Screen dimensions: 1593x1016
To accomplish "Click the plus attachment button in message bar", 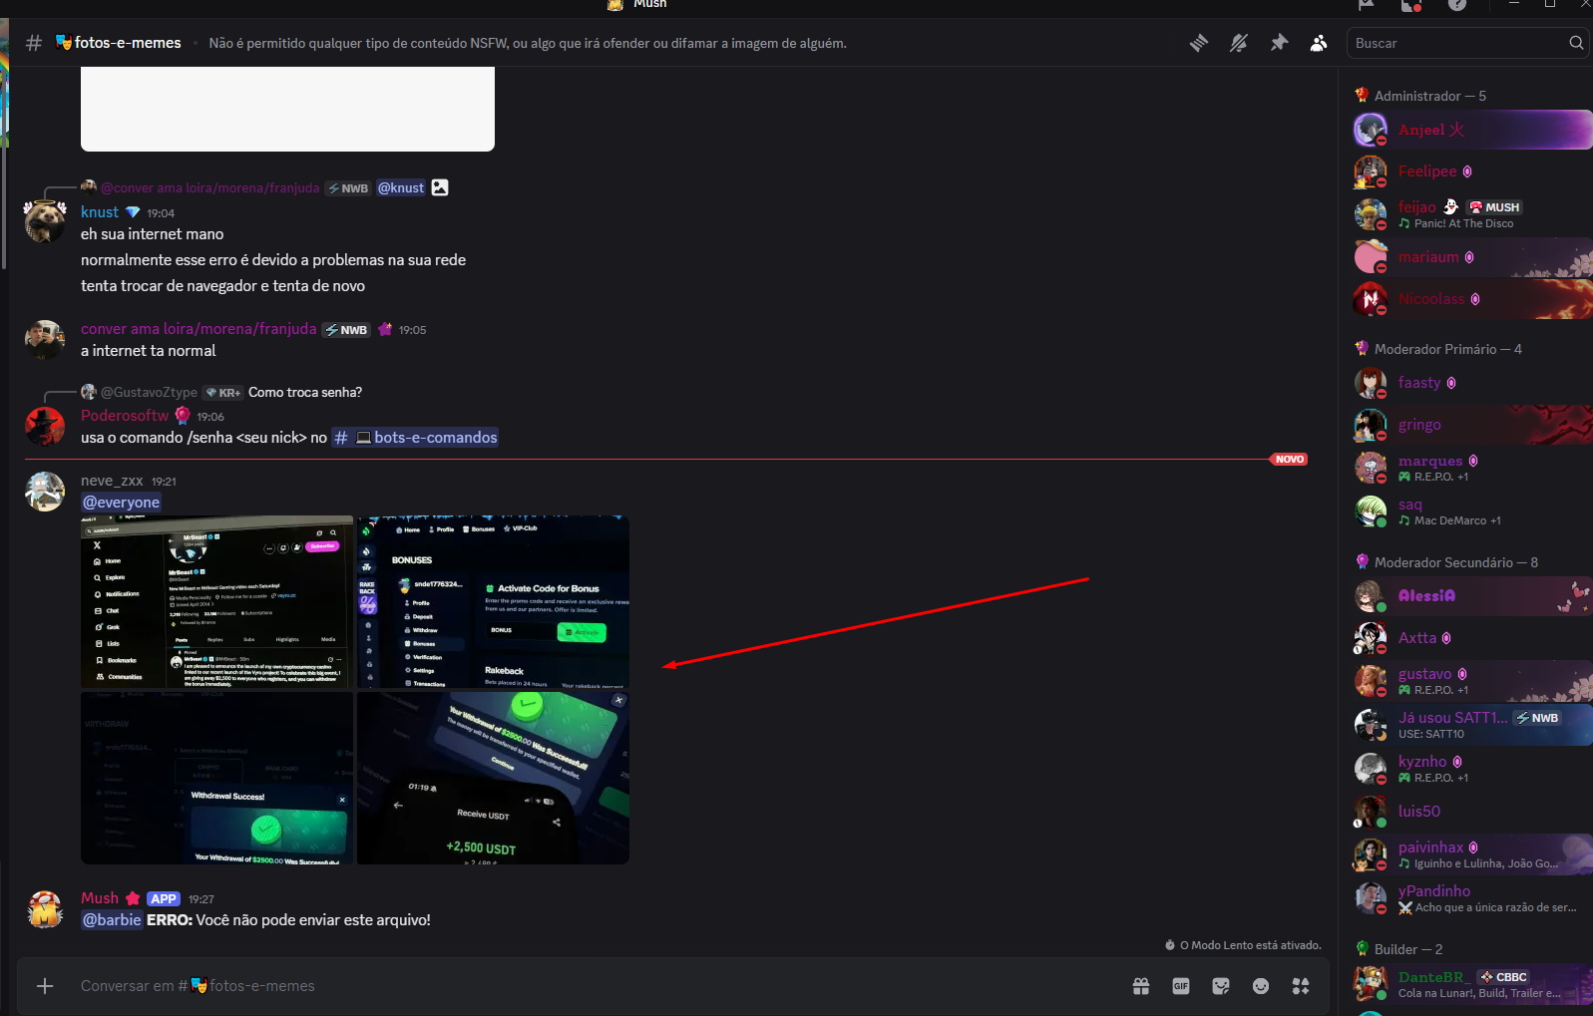I will [45, 986].
